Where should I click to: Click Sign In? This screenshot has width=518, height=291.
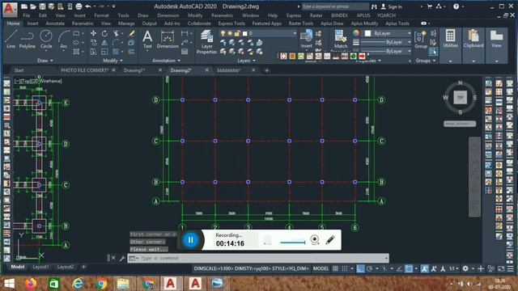[x=395, y=6]
